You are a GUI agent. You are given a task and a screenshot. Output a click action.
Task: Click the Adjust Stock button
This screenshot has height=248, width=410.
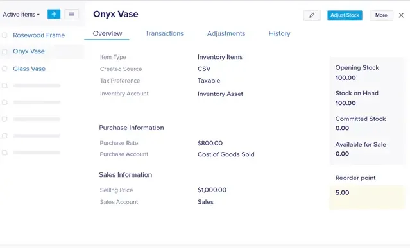tap(345, 15)
